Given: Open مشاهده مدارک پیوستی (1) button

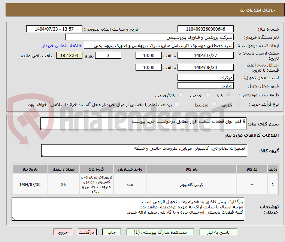Looking at the screenshot, I should (x=160, y=232).
